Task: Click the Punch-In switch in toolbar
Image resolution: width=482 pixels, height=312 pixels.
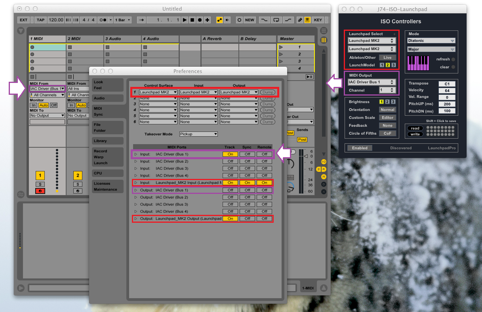Action: 264,20
